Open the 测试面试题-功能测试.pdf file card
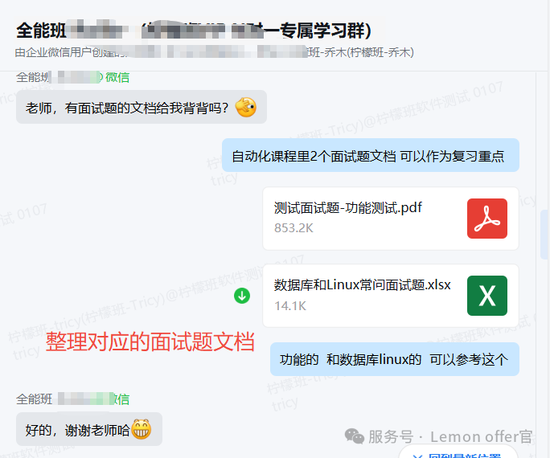The height and width of the screenshot is (458, 550). 391,219
